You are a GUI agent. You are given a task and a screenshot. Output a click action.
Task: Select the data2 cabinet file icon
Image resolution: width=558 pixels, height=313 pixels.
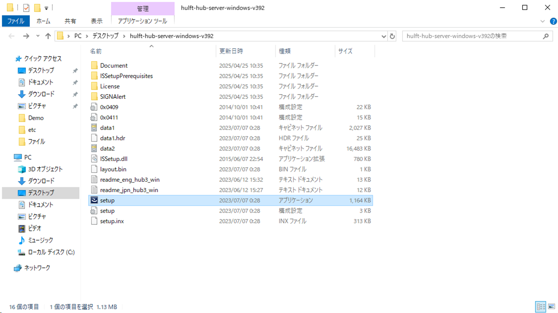click(x=94, y=148)
